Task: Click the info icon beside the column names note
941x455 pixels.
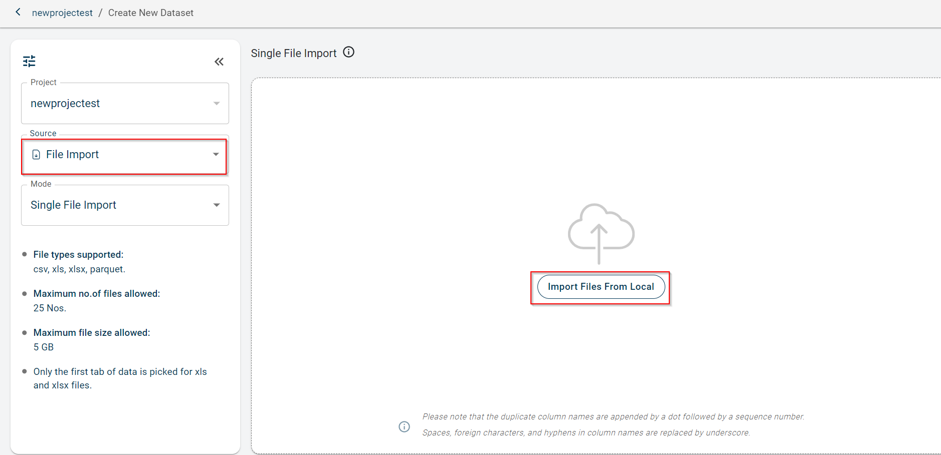Action: 404,426
